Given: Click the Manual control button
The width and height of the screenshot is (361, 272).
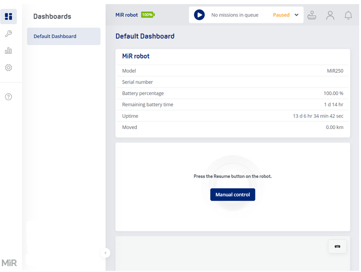Looking at the screenshot, I should click(x=233, y=195).
